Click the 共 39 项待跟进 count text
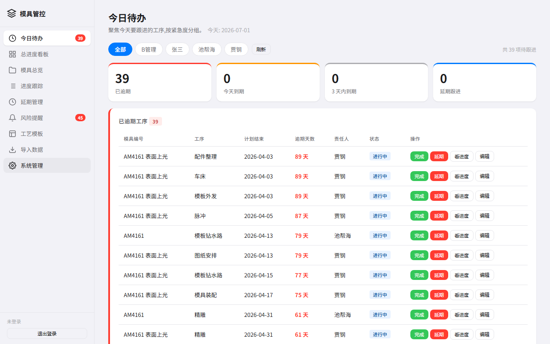The image size is (550, 344). pos(519,50)
